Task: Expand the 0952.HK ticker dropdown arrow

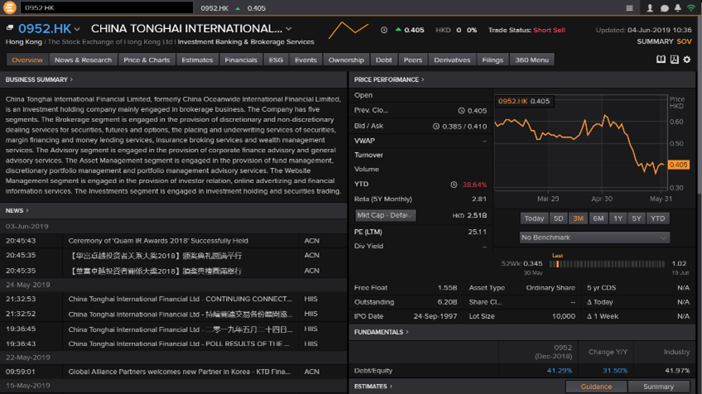Action: (77, 29)
